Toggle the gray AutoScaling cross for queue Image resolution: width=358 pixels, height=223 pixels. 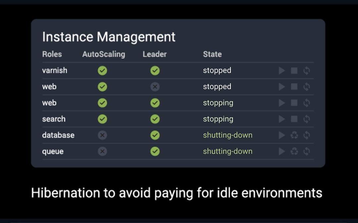coord(102,151)
